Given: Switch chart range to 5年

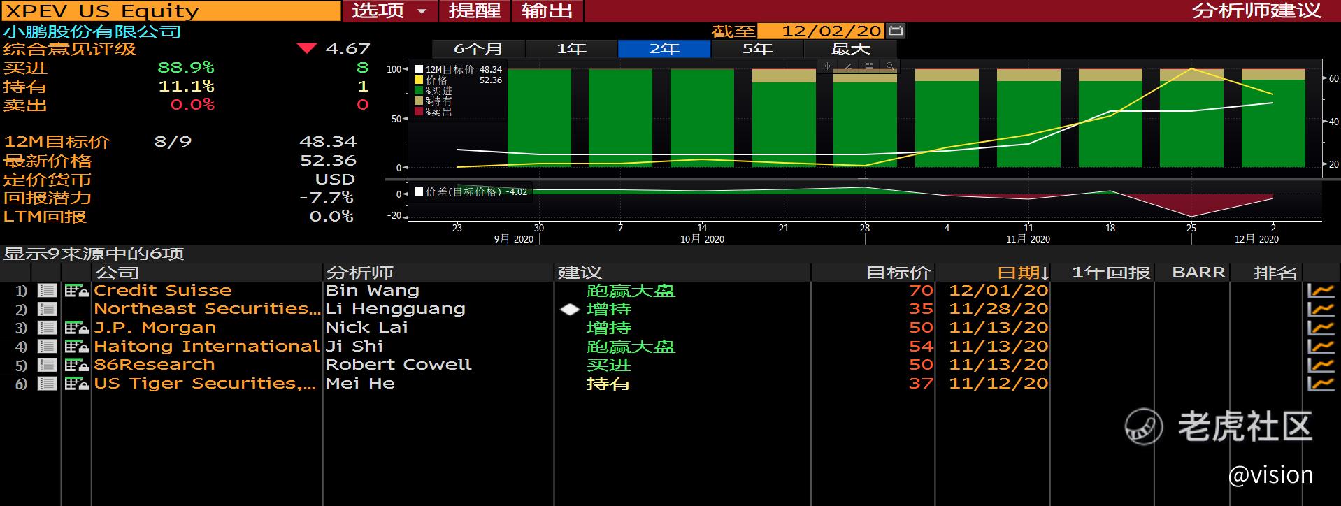Looking at the screenshot, I should pos(757,49).
